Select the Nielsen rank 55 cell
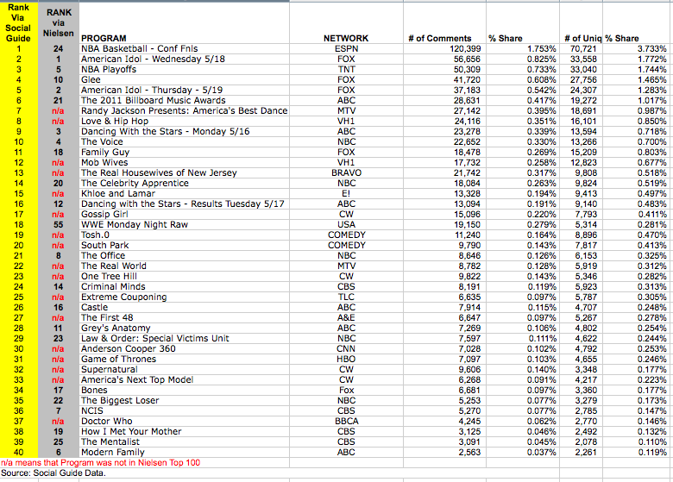This screenshot has width=673, height=482. tap(59, 225)
